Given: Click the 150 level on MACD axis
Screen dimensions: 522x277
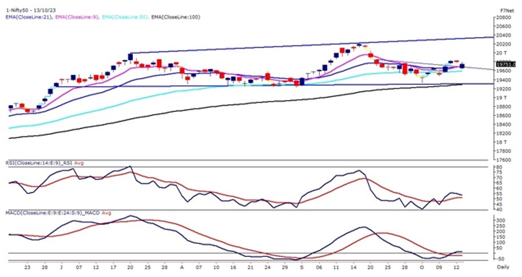Looking at the screenshot, I should pyautogui.click(x=501, y=237).
